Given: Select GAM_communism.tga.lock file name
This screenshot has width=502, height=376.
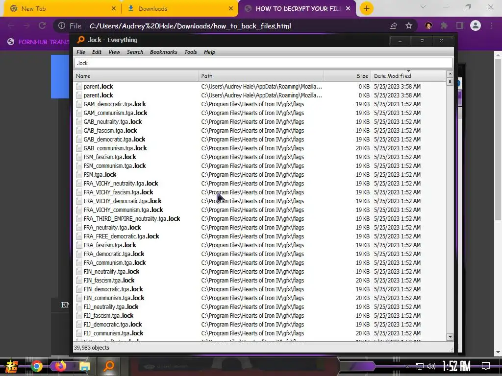Looking at the screenshot, I should 115,113.
